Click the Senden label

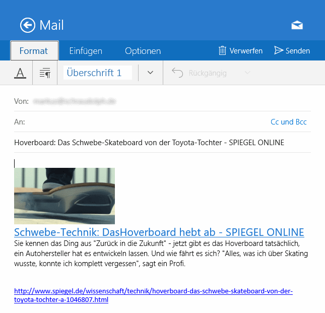[x=298, y=51]
